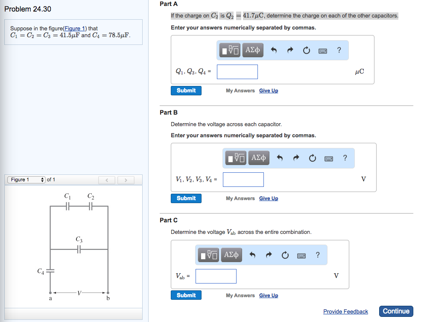The height and width of the screenshot is (322, 421).
Task: Undo last edit in Part C
Action: (252, 255)
